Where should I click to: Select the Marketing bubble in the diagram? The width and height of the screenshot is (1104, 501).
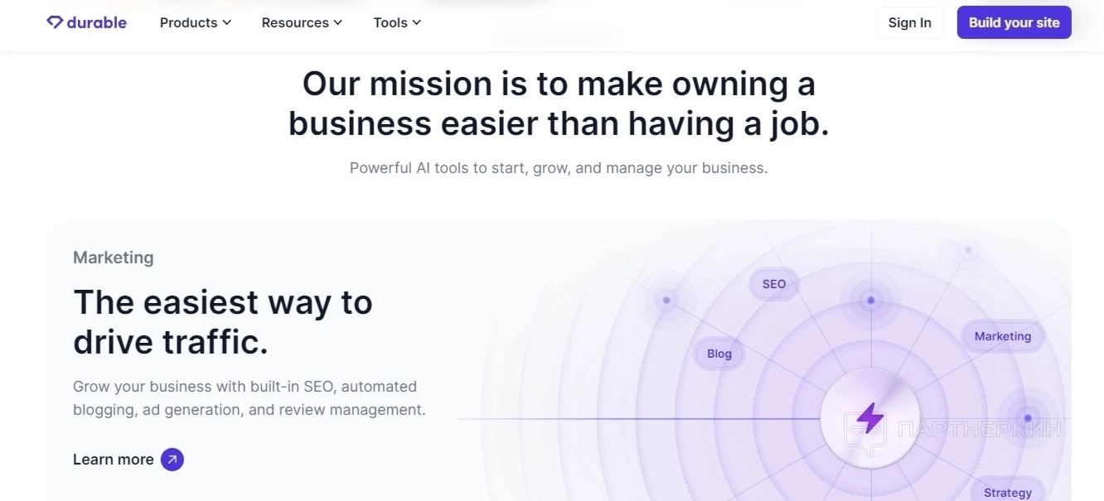(x=1002, y=336)
